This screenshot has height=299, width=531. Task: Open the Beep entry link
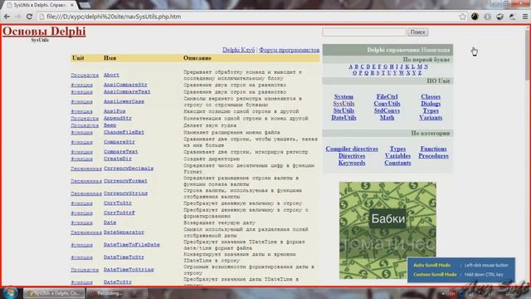pos(110,125)
